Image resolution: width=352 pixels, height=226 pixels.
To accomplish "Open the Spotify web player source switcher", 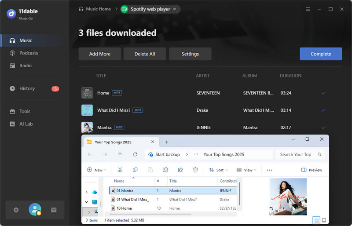I will [x=150, y=9].
